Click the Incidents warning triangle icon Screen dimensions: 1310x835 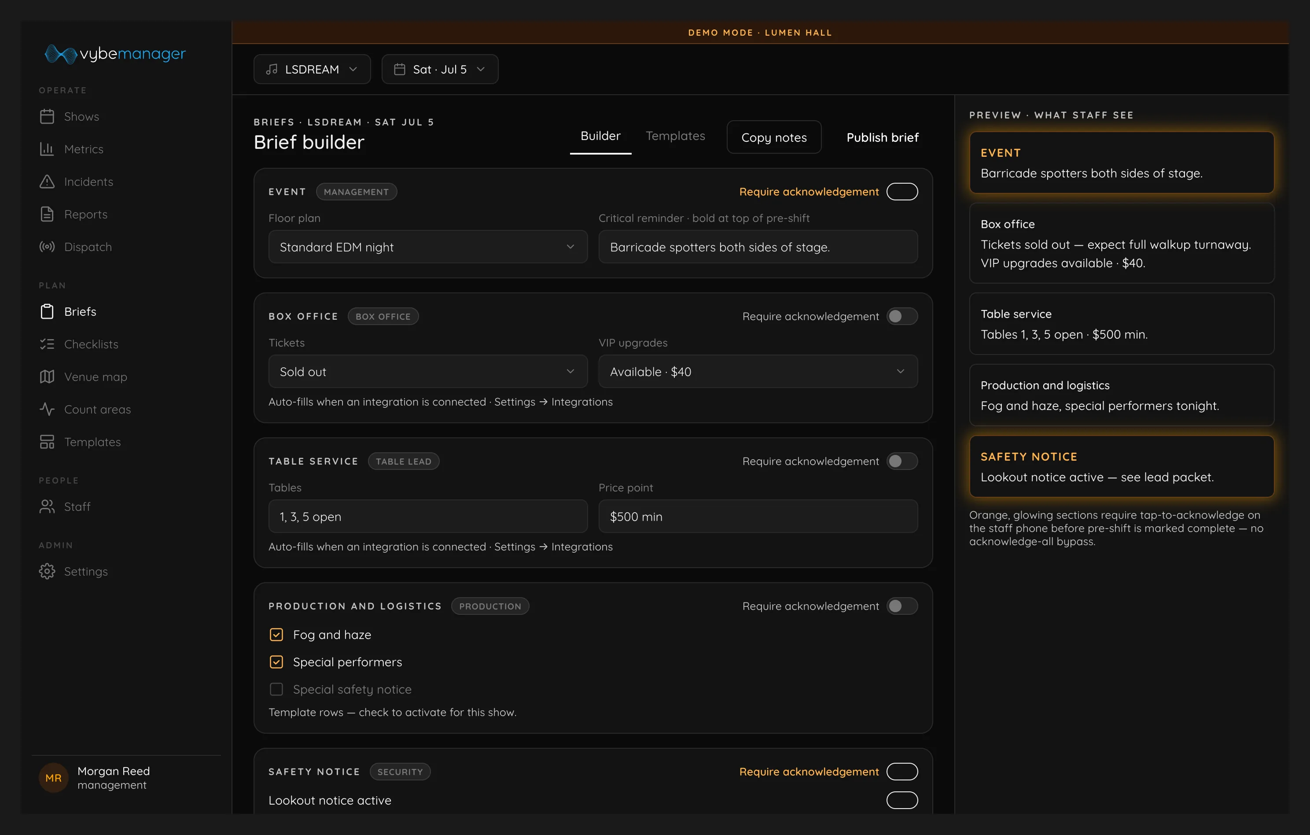pyautogui.click(x=48, y=182)
